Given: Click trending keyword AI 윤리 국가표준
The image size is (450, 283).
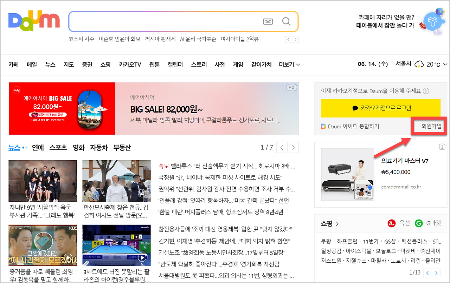Looking at the screenshot, I should pos(198,39).
